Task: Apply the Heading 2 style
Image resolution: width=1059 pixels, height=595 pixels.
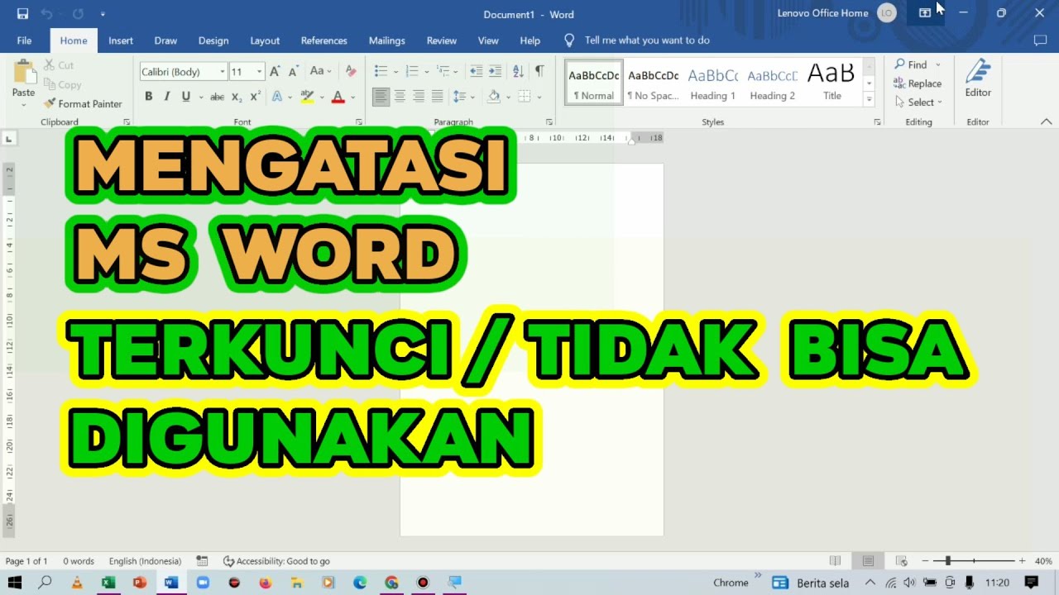Action: tap(772, 83)
